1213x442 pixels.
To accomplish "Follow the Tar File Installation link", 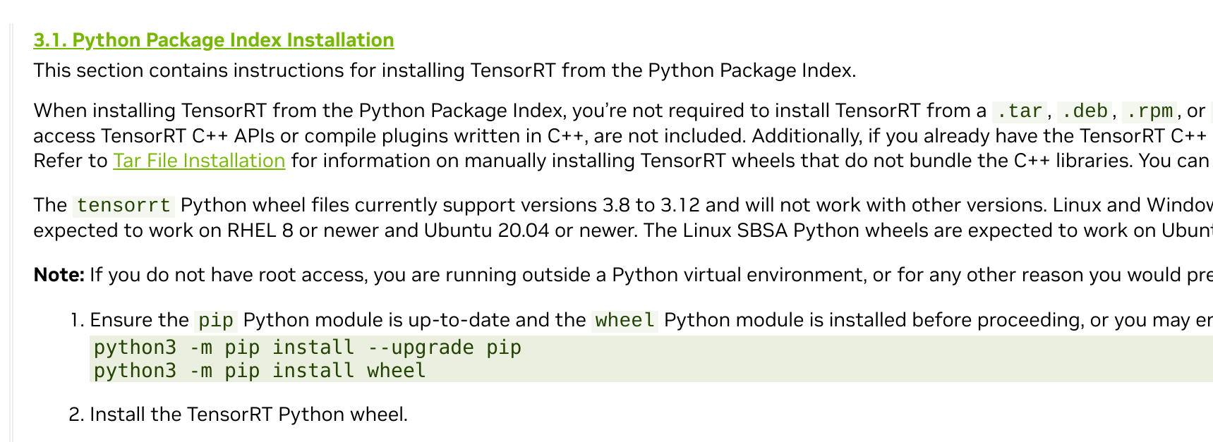I will [x=199, y=161].
